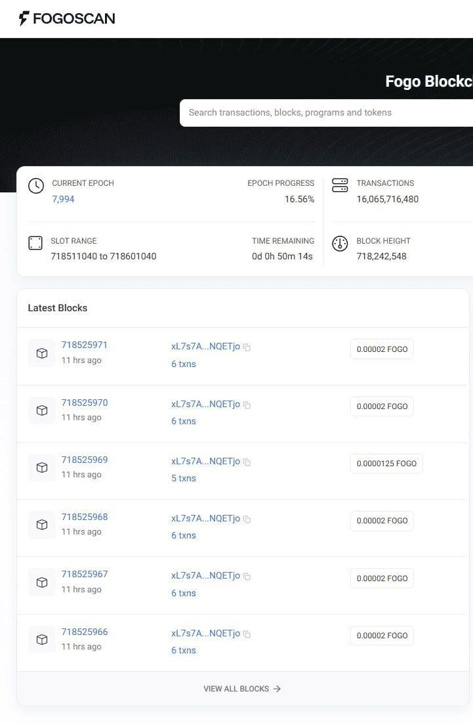Click cube icon for block 718525970
Viewport: 473px width, 723px height.
tap(42, 410)
